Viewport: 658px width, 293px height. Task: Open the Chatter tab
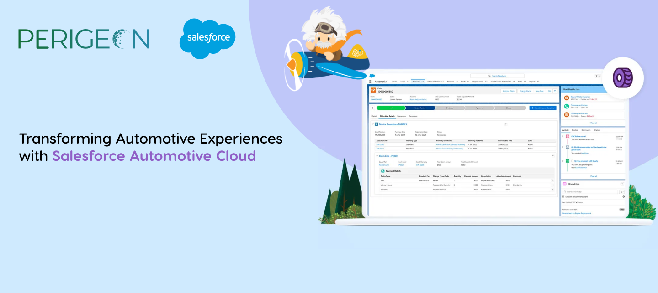(x=597, y=130)
